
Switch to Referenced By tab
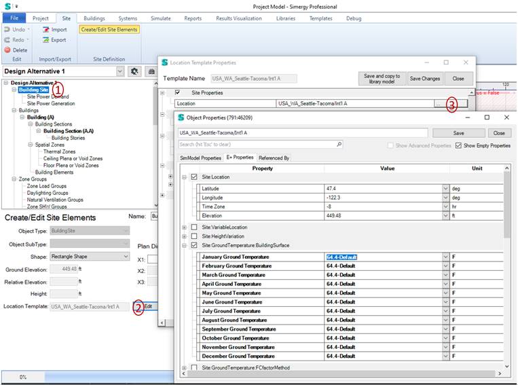point(274,158)
